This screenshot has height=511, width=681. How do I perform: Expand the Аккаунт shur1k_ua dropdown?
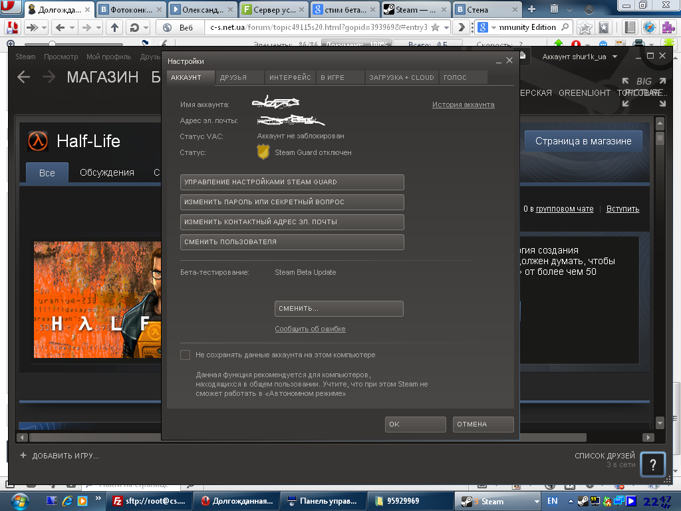click(579, 57)
